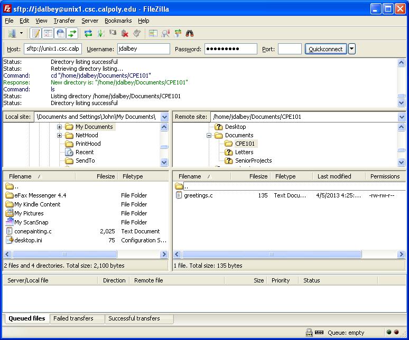
Task: Click the red activity indicator light
Action: coord(396,332)
